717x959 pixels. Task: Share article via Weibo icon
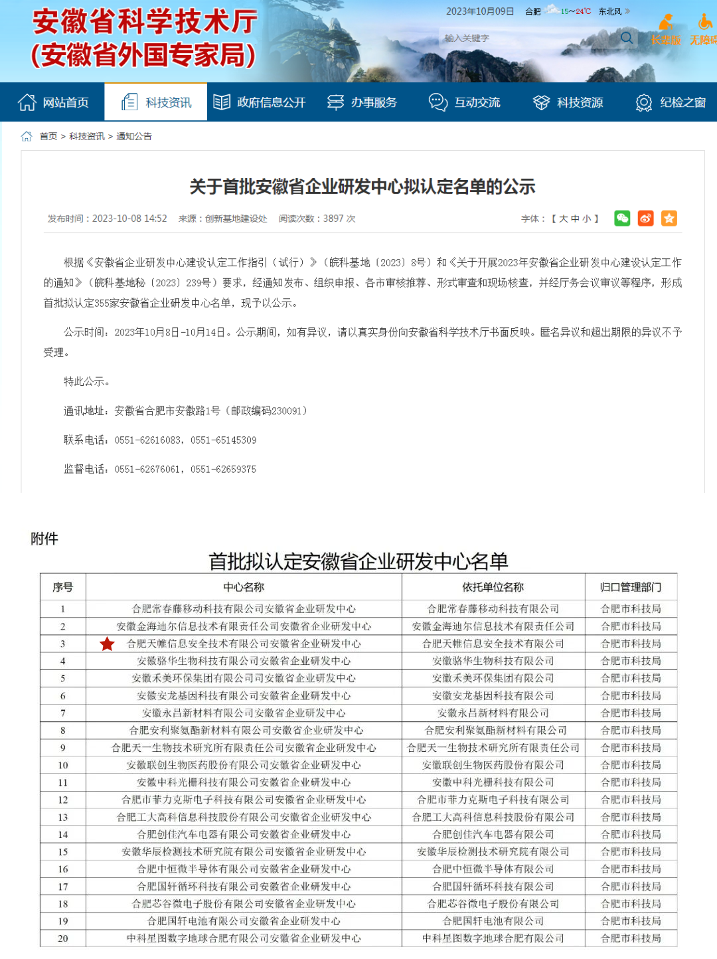click(x=645, y=218)
